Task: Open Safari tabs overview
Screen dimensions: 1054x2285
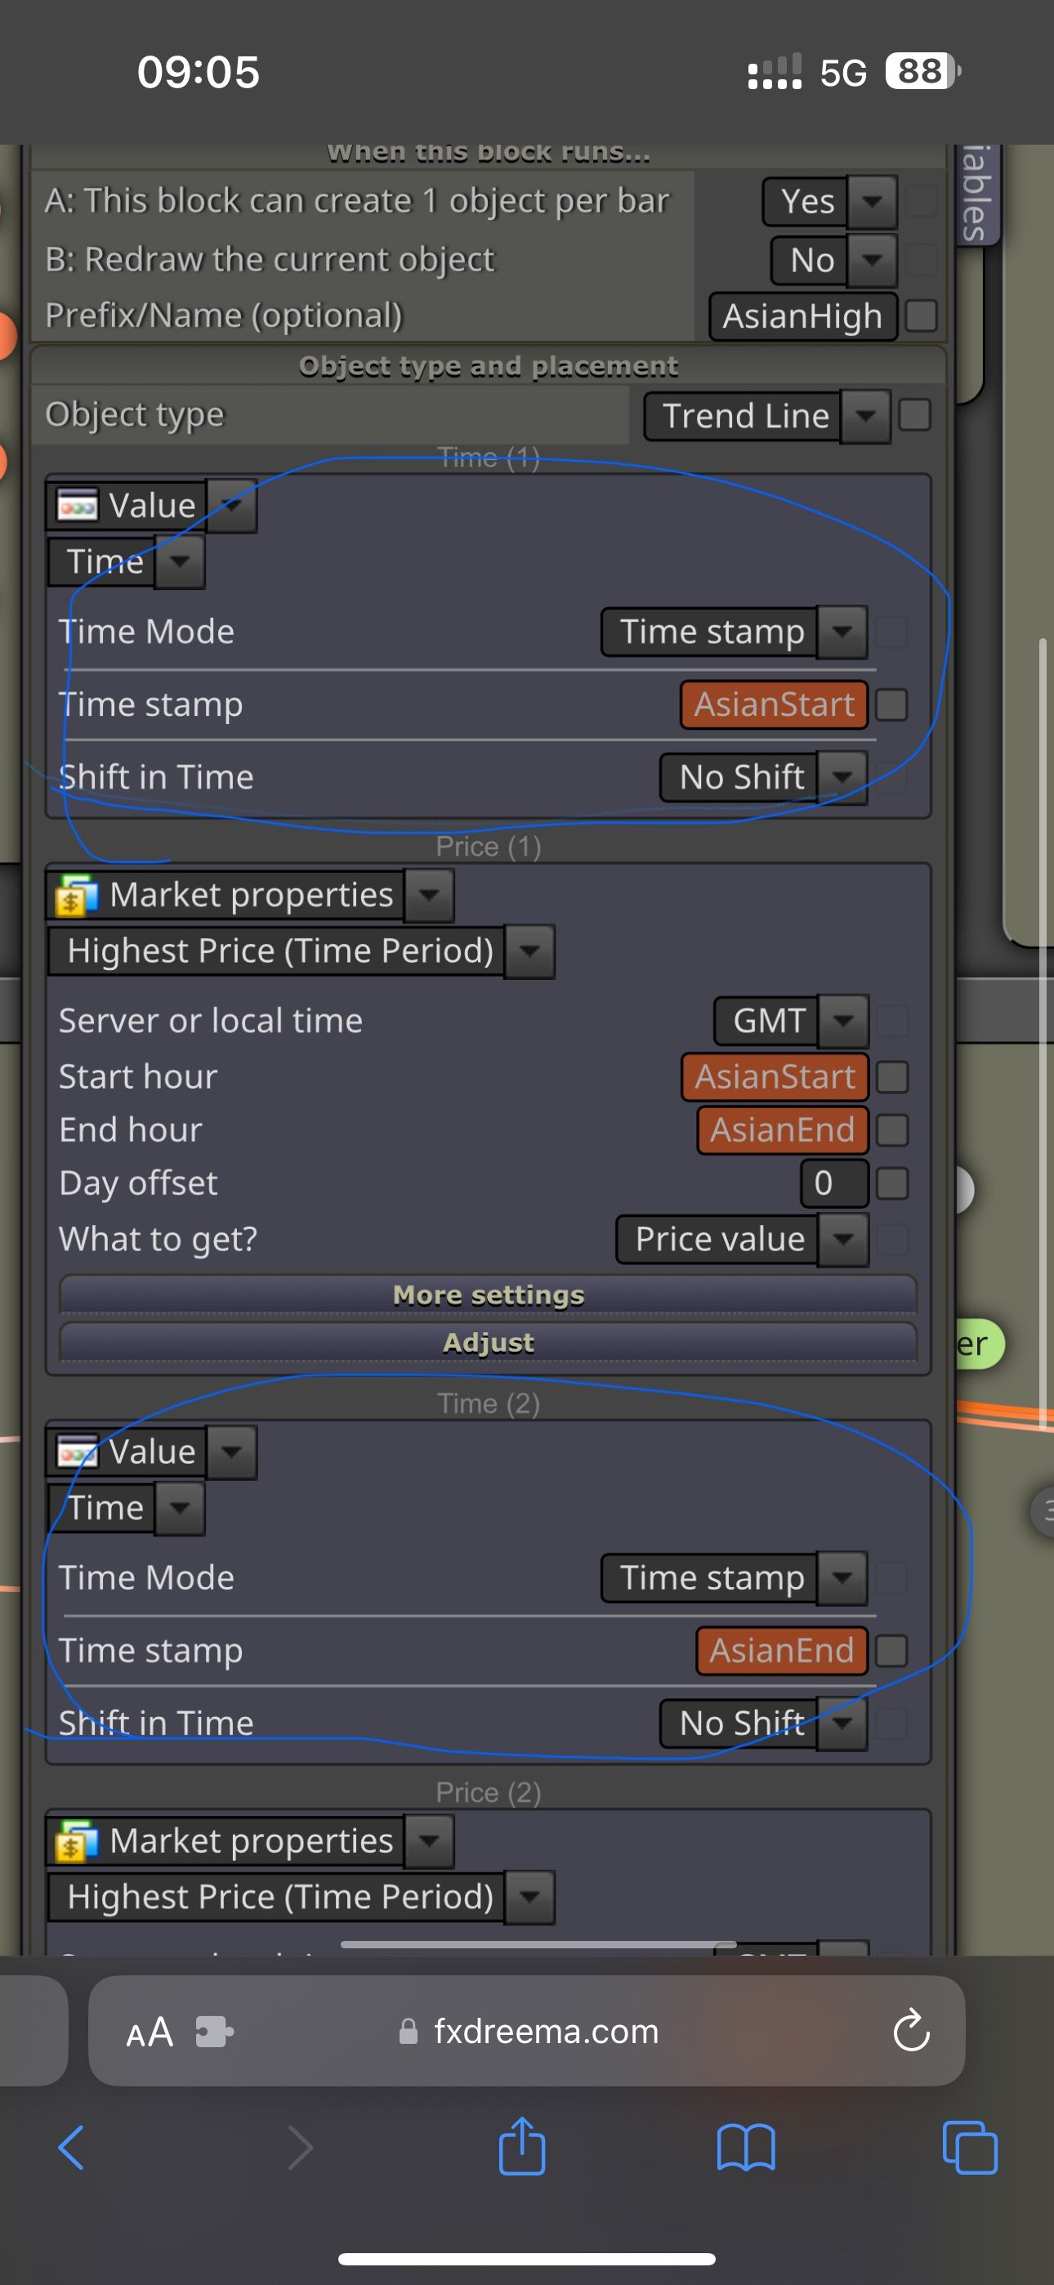Action: (970, 2148)
